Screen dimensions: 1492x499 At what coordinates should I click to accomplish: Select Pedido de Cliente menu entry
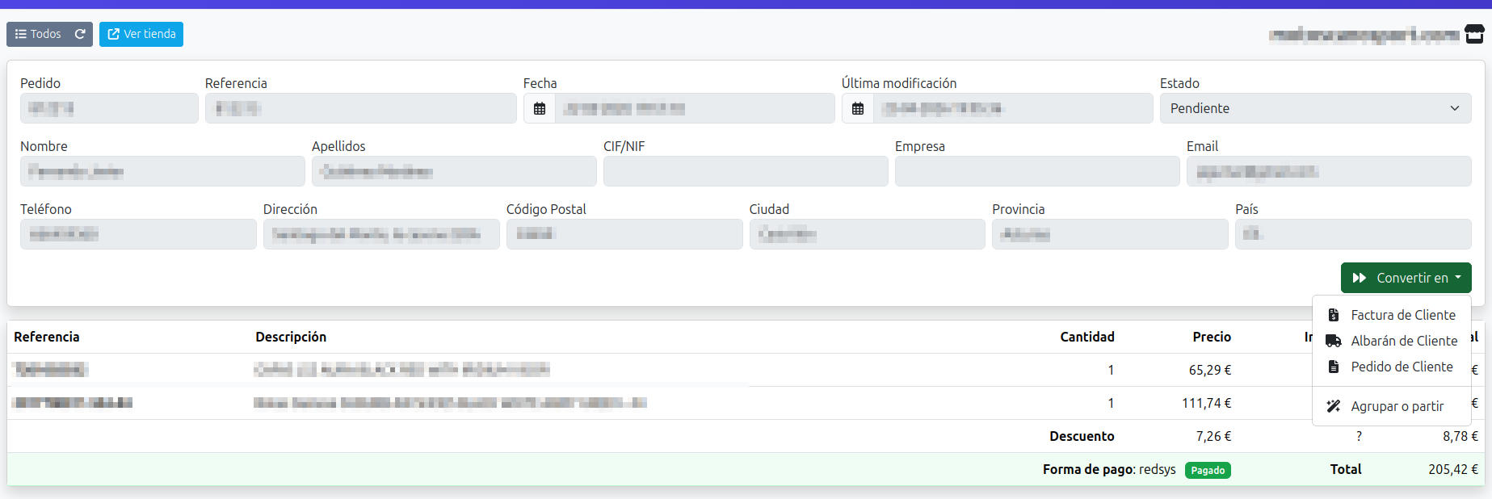pyautogui.click(x=1402, y=367)
